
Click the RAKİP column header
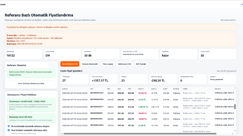coord(165,89)
